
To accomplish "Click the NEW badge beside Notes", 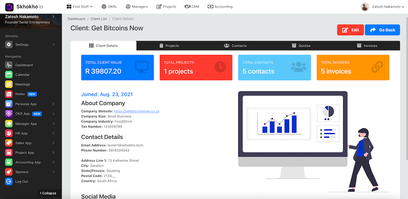I will pyautogui.click(x=32, y=94).
